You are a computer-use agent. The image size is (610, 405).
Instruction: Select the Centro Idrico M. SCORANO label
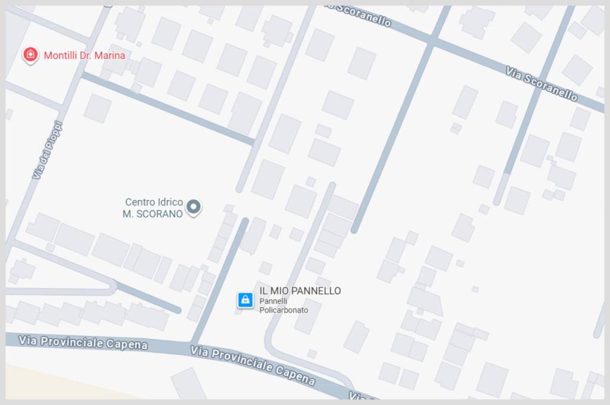click(x=153, y=208)
